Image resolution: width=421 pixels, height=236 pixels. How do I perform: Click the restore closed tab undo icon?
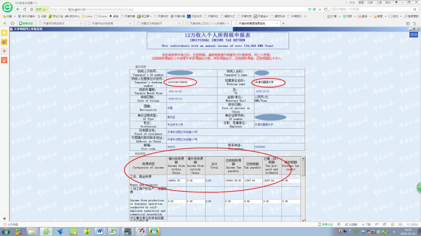[414, 23]
